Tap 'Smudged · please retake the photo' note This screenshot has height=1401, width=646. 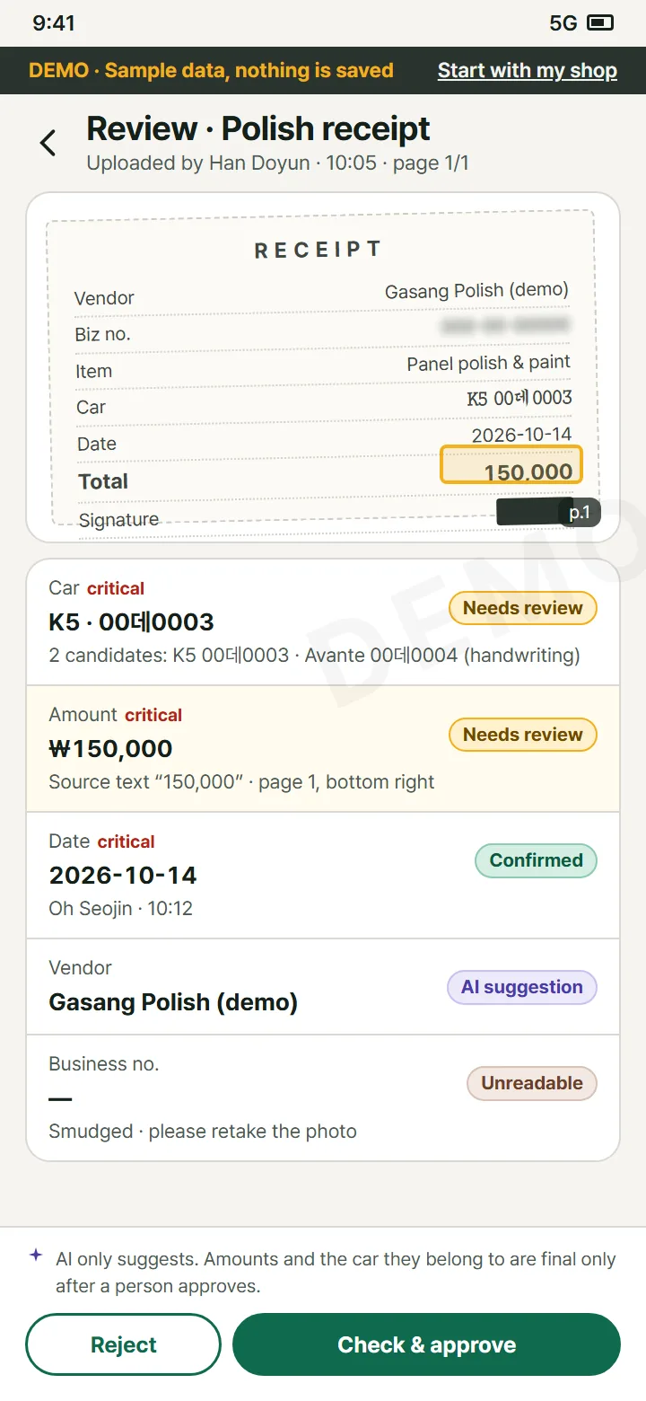(203, 1132)
